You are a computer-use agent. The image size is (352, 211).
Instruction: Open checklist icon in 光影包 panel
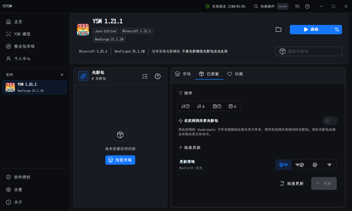(x=145, y=76)
